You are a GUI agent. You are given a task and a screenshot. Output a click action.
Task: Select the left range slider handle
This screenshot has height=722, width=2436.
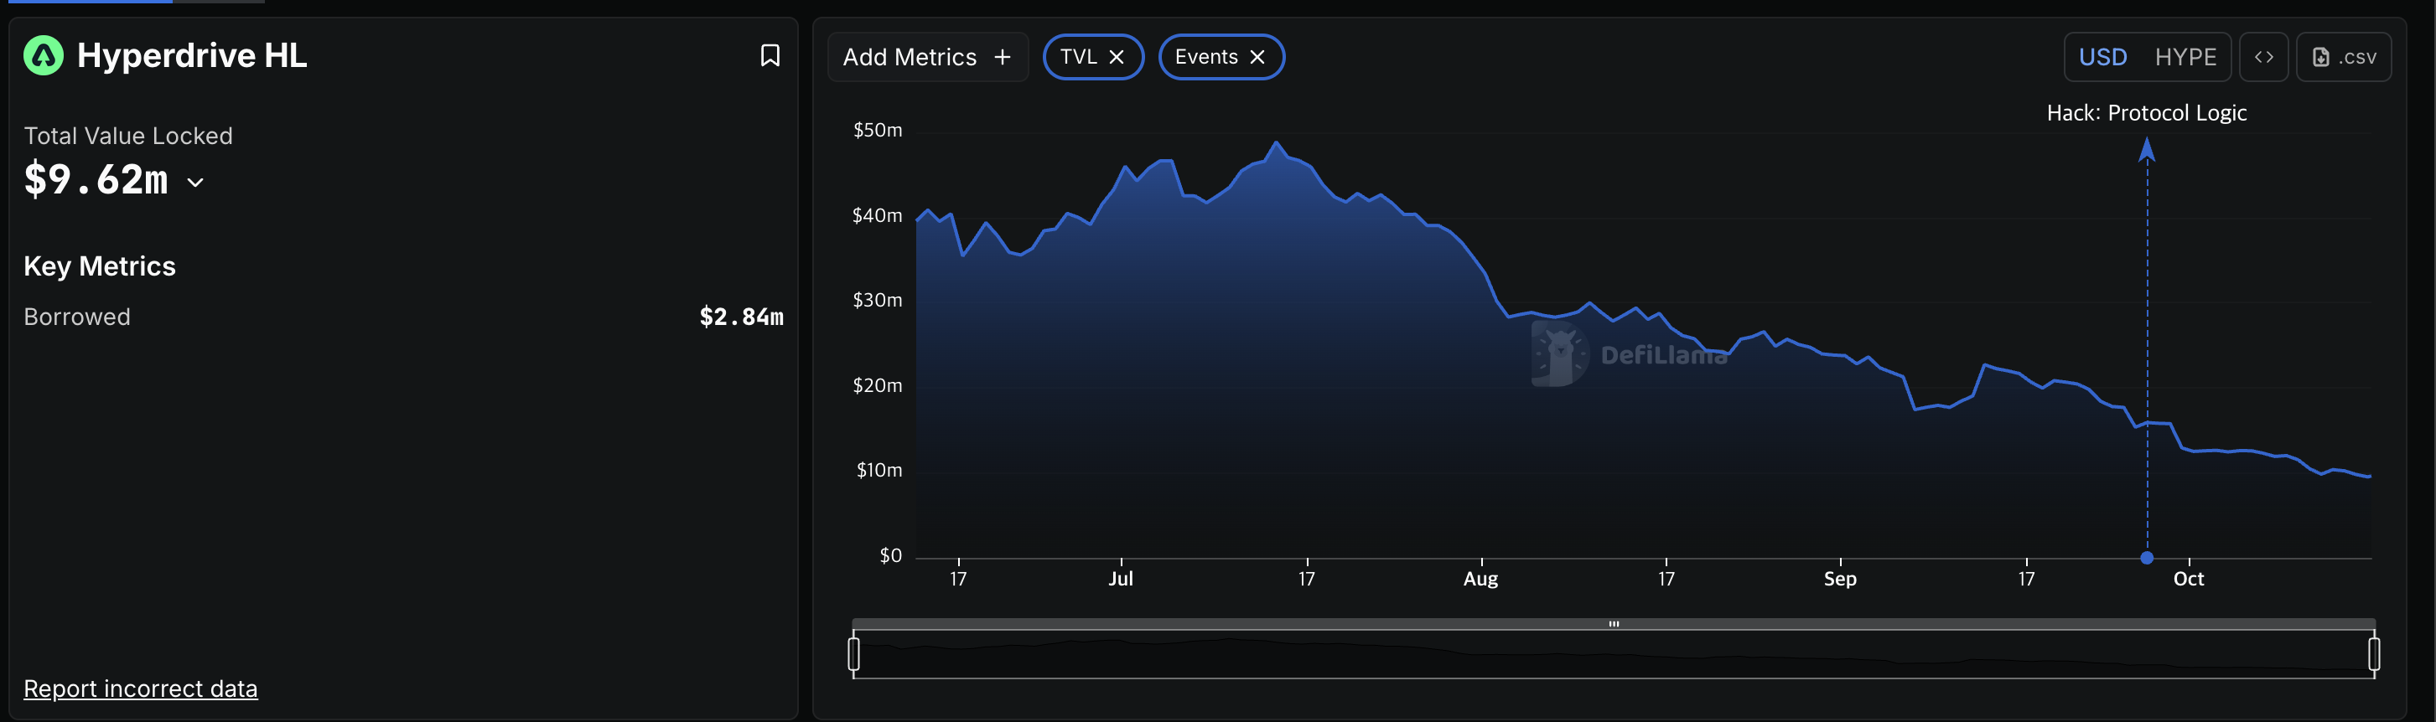coord(854,653)
